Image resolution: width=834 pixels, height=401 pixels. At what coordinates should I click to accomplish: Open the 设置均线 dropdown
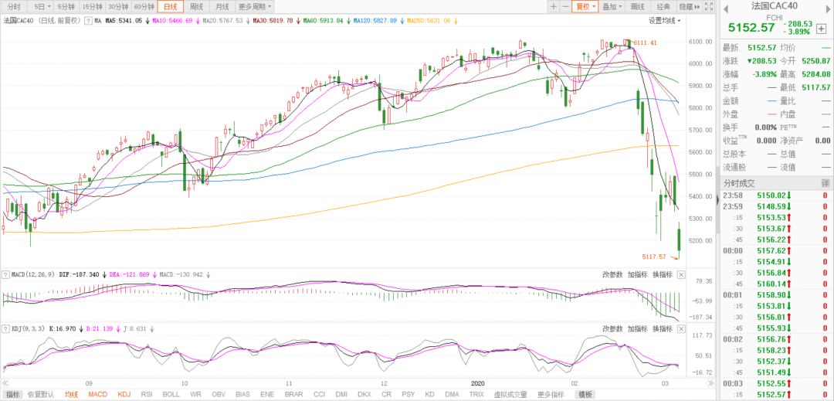(664, 21)
